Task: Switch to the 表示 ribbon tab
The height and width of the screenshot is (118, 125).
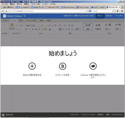Action: pos(42,21)
